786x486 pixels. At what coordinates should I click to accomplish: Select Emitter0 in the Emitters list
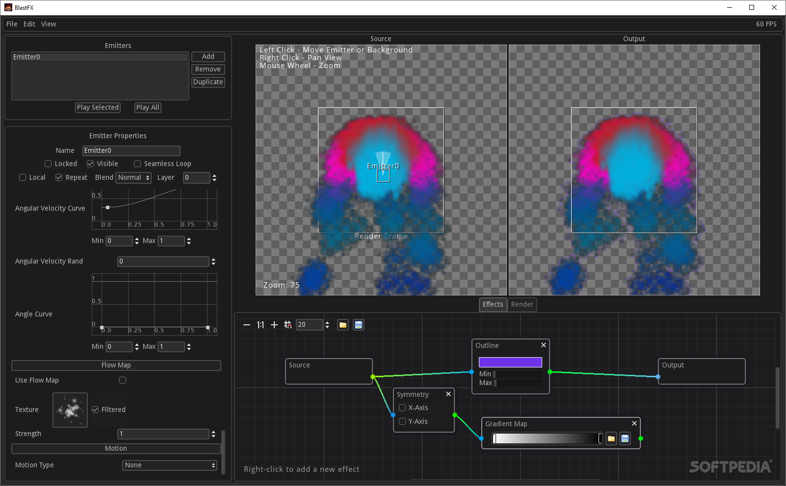coord(100,57)
